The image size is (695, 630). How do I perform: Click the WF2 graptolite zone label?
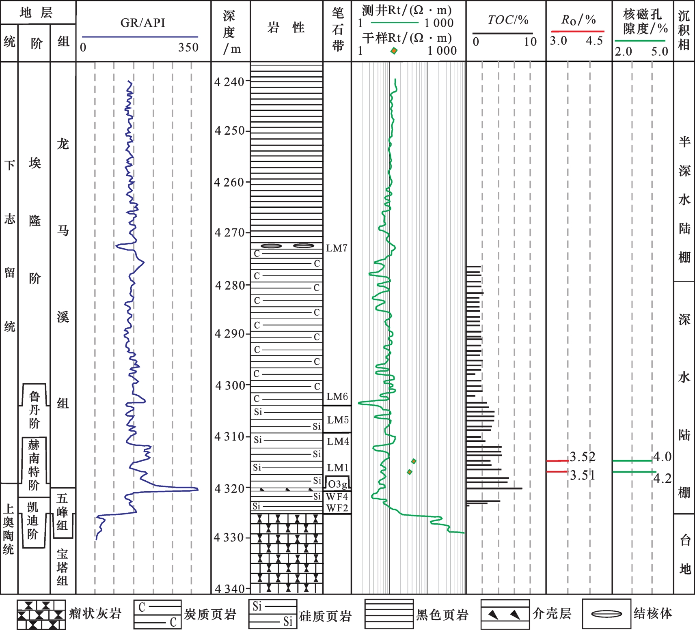337,508
